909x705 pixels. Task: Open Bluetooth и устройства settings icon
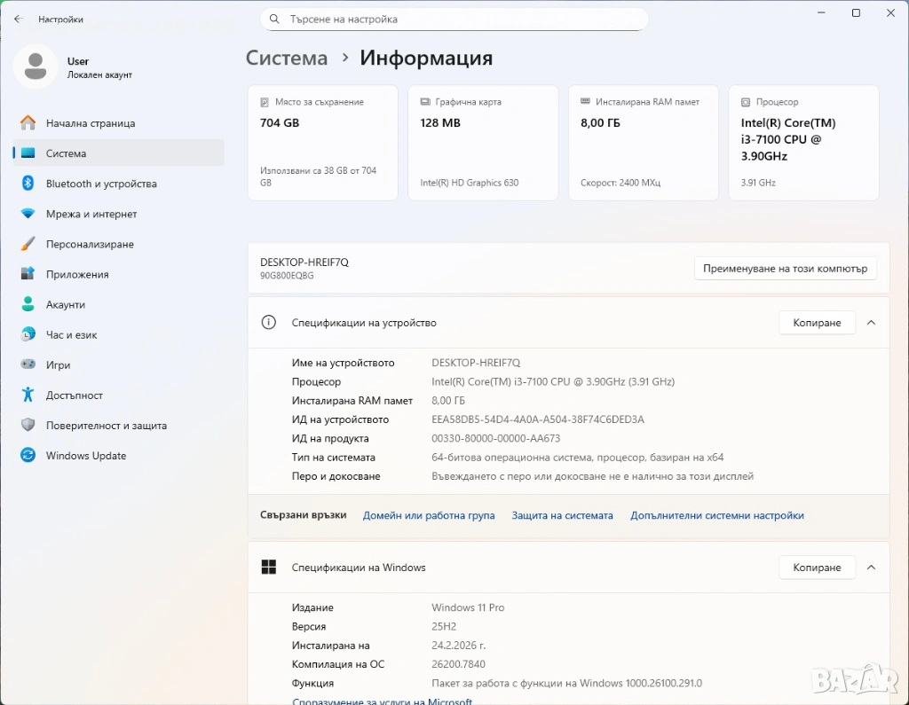28,184
